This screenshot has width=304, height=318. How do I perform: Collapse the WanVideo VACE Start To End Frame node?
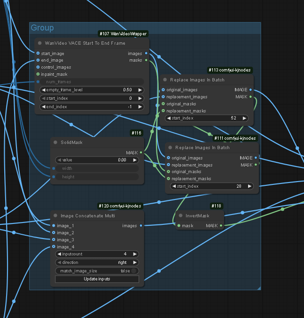[40, 43]
